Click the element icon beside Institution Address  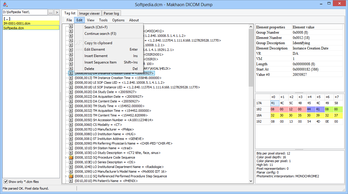click(x=71, y=138)
